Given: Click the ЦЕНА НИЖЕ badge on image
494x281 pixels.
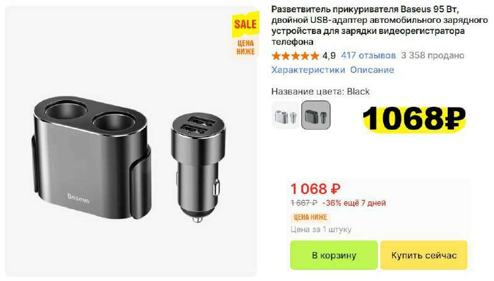Looking at the screenshot, I should click(x=246, y=48).
